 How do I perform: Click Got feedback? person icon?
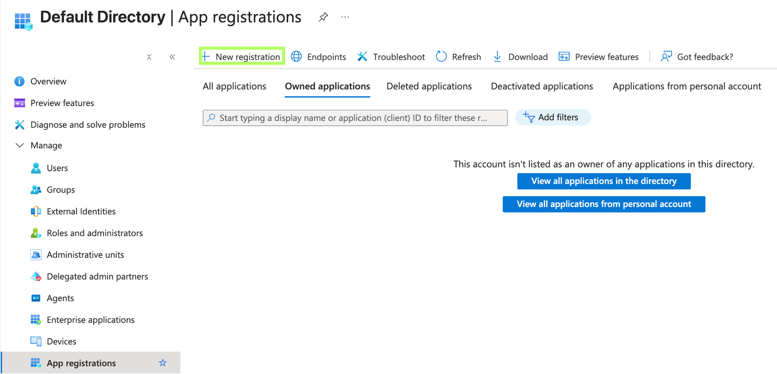[667, 57]
